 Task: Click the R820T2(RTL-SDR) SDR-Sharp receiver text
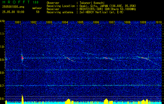(108, 9)
